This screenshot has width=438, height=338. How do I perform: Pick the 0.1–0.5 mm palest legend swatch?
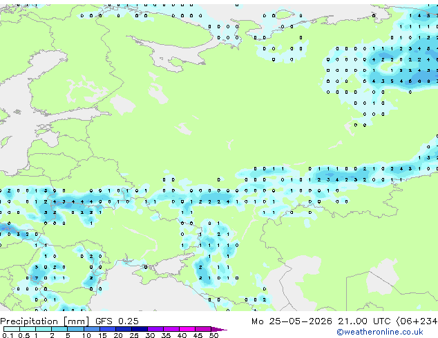pos(12,329)
